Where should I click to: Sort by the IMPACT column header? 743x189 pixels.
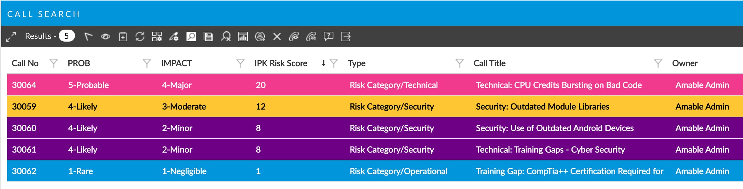point(176,63)
